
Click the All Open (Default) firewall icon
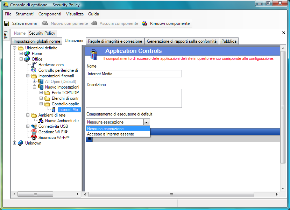tap(41, 82)
